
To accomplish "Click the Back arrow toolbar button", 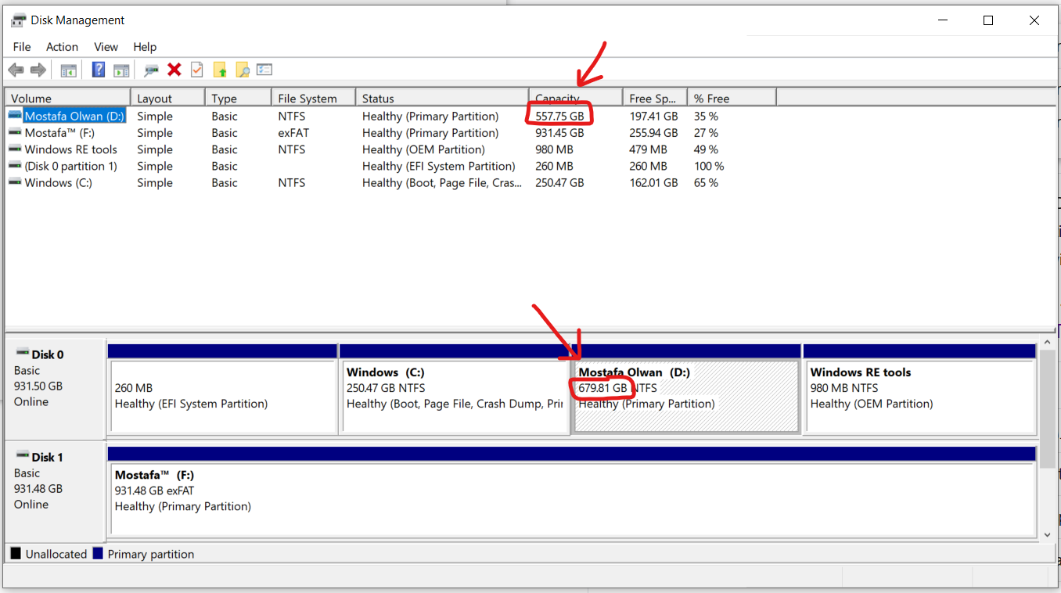I will click(x=16, y=70).
